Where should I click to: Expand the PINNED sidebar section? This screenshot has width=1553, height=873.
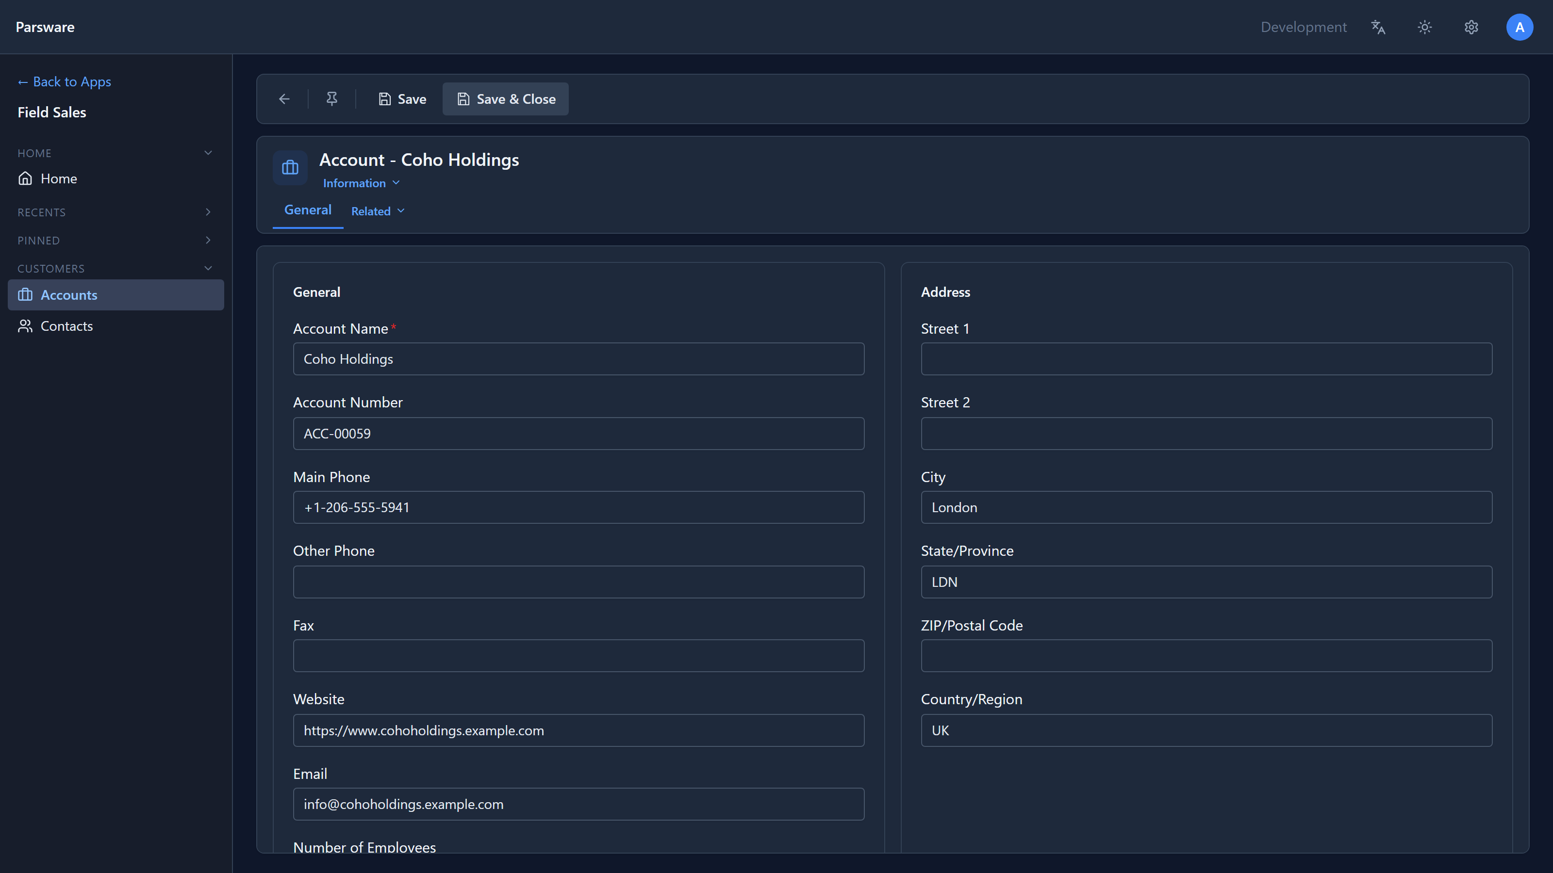point(208,241)
